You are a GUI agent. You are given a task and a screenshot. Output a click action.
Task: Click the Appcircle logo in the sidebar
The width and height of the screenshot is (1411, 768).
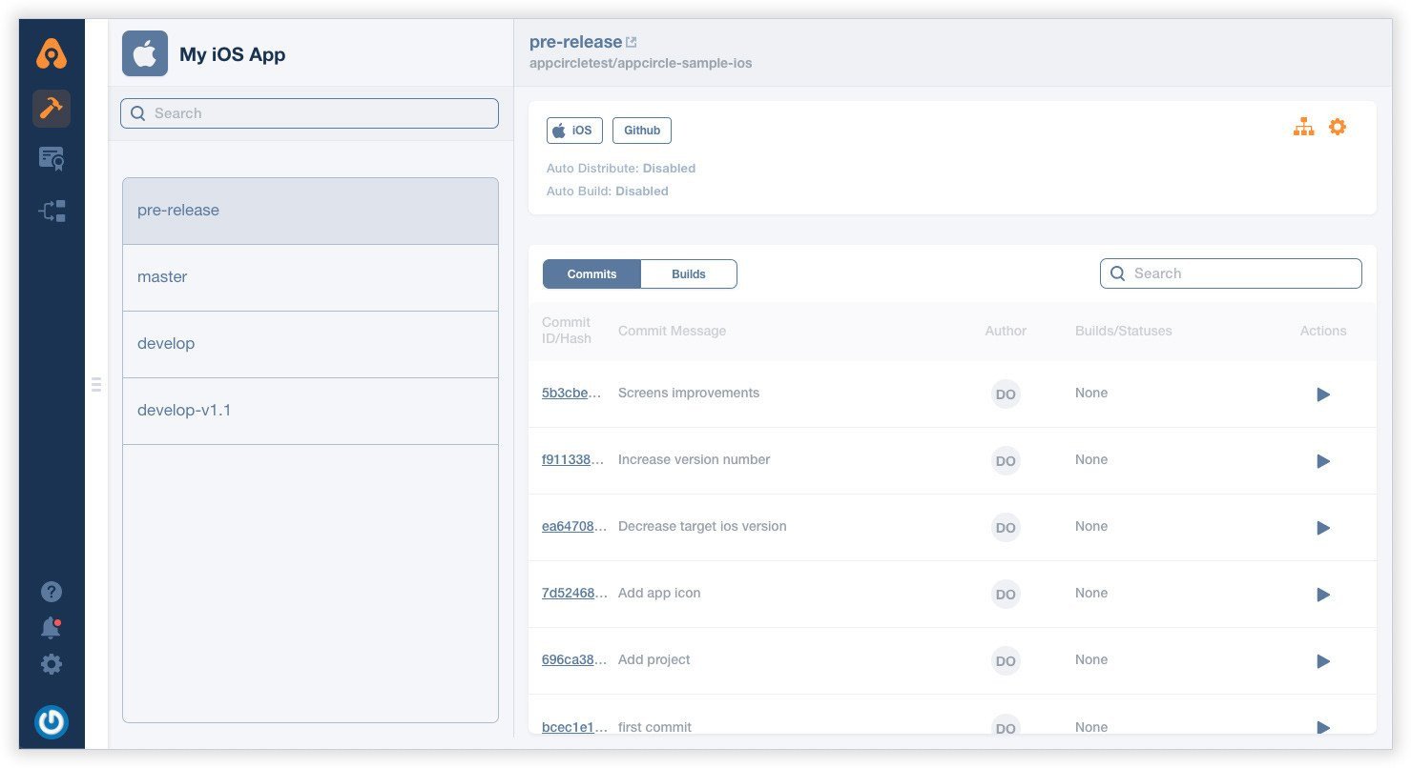(x=52, y=54)
